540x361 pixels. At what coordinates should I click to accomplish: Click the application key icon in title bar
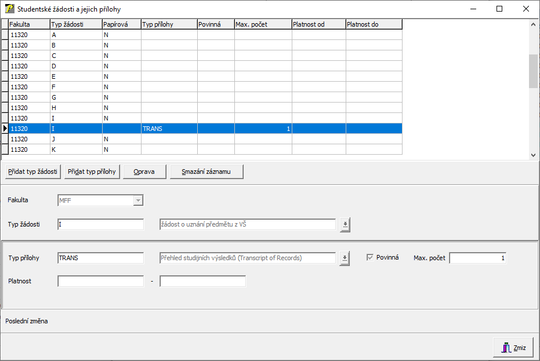[9, 9]
